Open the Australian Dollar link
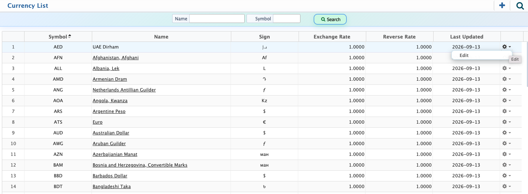This screenshot has width=528, height=194. tap(111, 133)
